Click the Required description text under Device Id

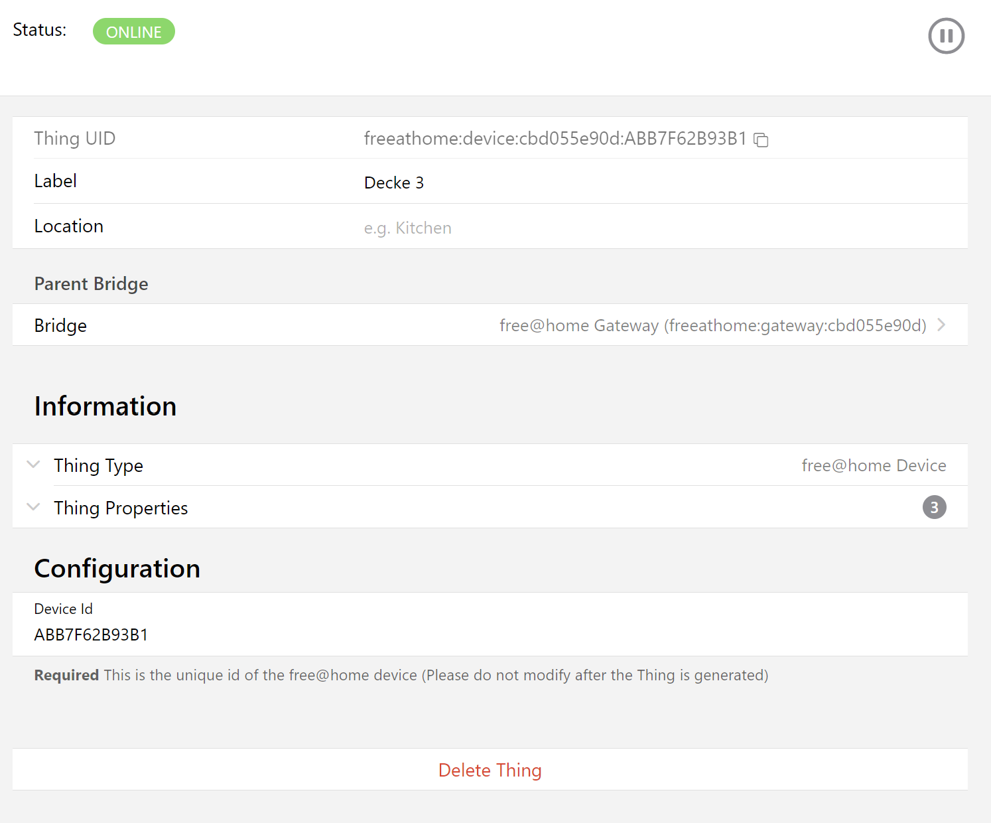coord(401,675)
